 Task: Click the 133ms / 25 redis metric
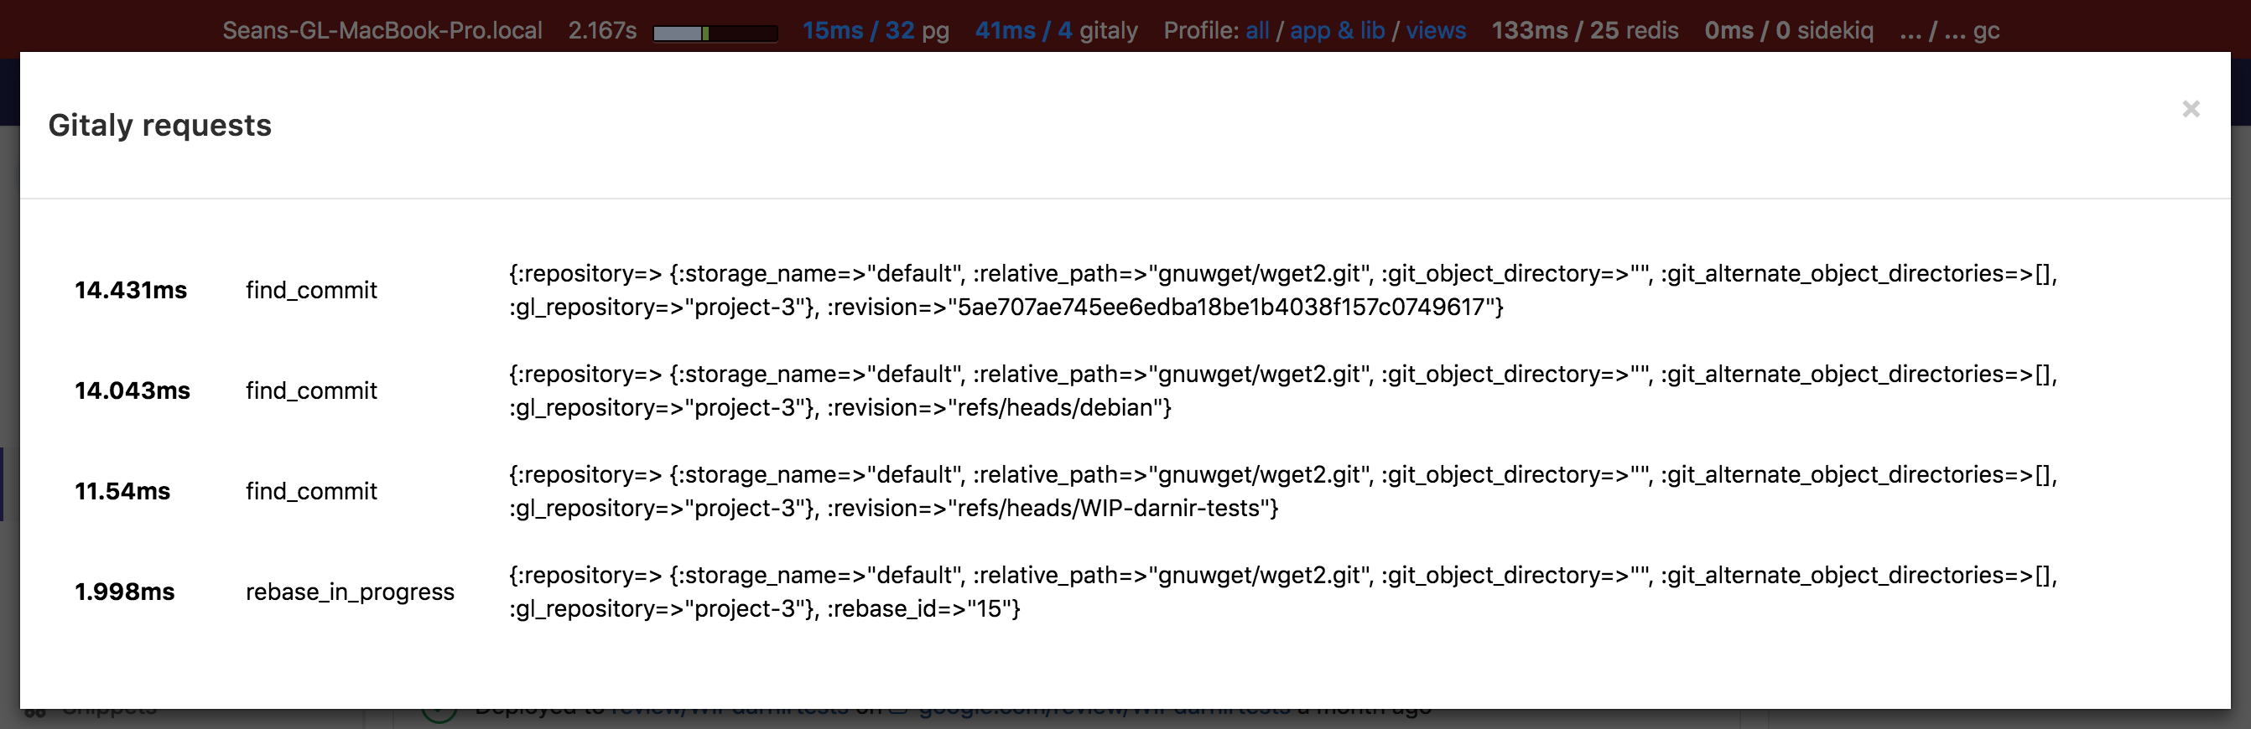[x=1583, y=30]
